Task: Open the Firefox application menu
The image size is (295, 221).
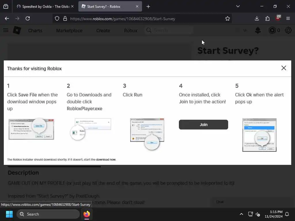Action: tap(288, 18)
